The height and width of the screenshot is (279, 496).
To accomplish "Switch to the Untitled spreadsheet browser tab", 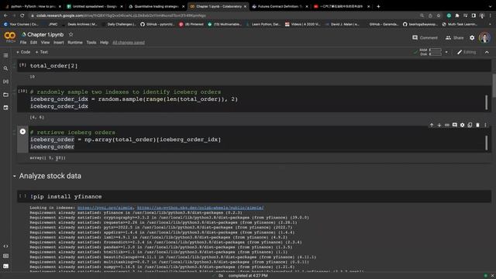I will coord(95,6).
